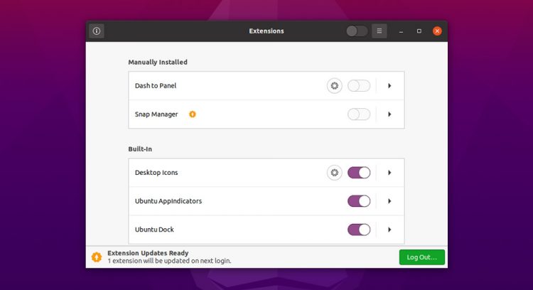This screenshot has height=290, width=533.
Task: Turn off Ubuntu AppIndicators switch
Action: click(x=359, y=201)
